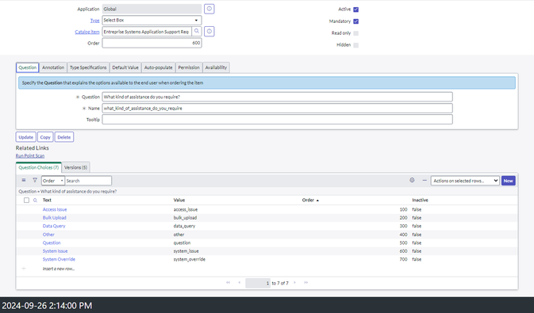
Task: Click Insert a new row text
Action: point(59,269)
